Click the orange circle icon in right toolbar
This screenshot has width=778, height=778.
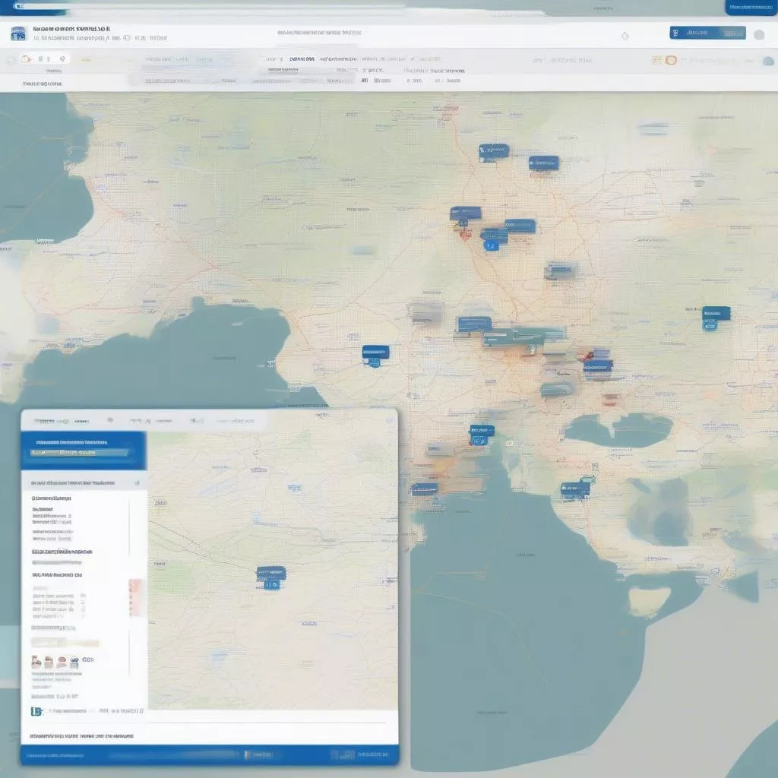[671, 60]
